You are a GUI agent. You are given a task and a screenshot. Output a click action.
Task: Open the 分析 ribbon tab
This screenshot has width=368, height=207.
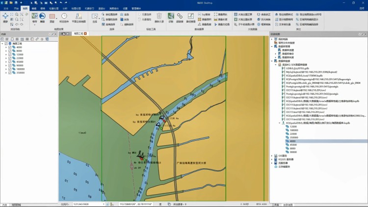(66, 8)
